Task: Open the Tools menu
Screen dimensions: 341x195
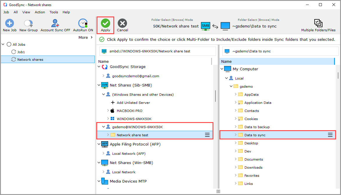Action: (54, 12)
